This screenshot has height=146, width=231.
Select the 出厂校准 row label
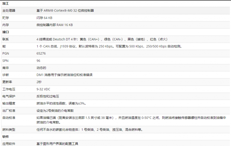point(9,111)
